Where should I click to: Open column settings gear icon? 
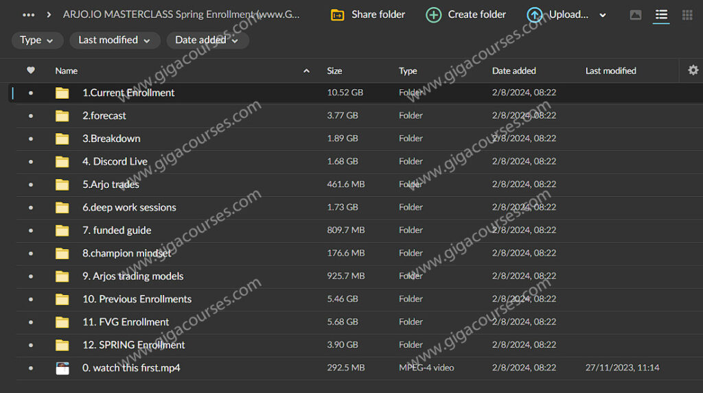click(693, 71)
